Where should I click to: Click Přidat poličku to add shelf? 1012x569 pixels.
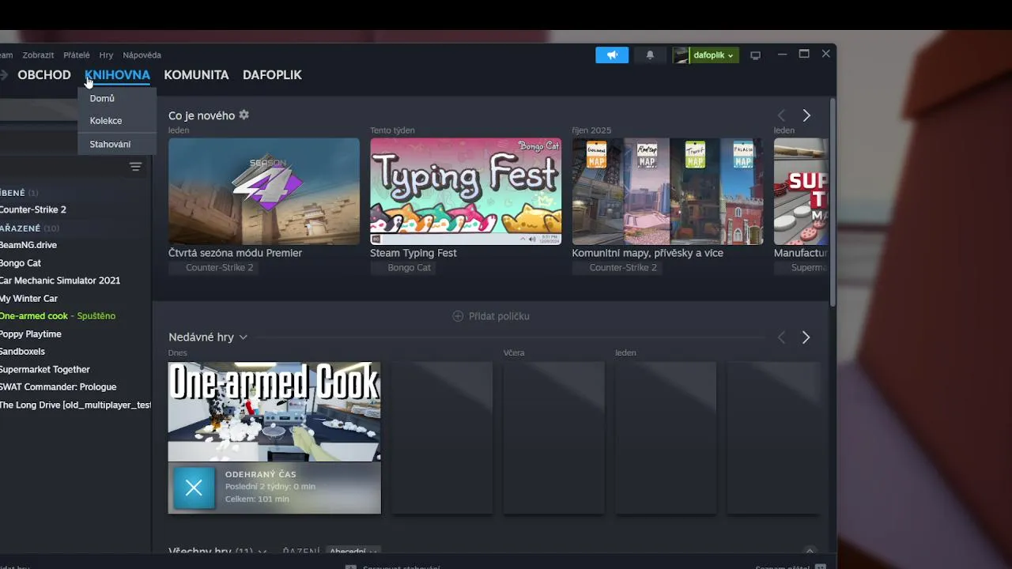[491, 316]
